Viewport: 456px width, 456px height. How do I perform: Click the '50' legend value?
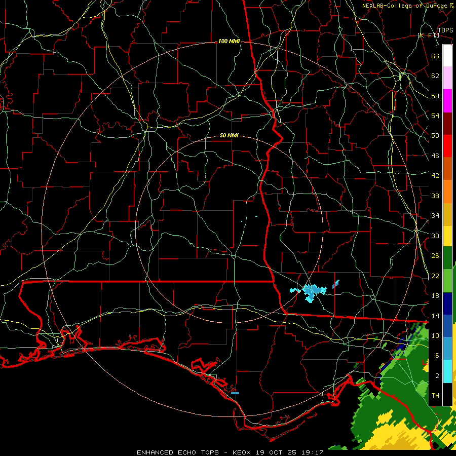pyautogui.click(x=435, y=136)
